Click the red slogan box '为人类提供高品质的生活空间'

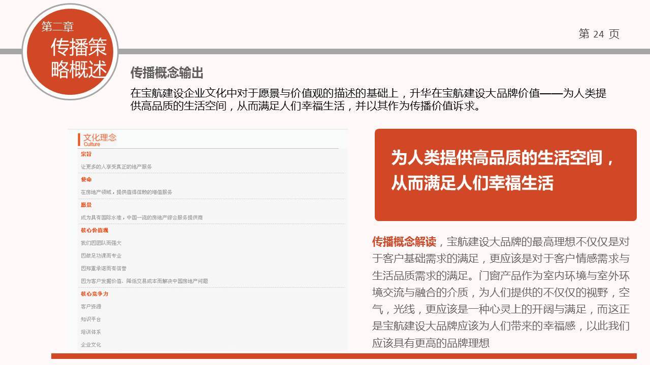pyautogui.click(x=506, y=175)
